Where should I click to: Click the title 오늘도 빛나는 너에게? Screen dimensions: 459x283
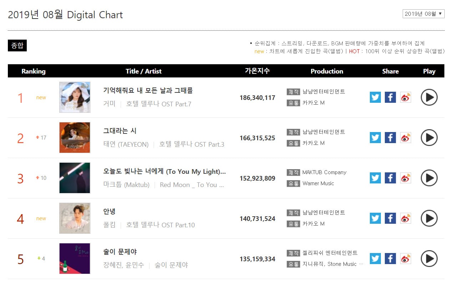[x=164, y=171]
